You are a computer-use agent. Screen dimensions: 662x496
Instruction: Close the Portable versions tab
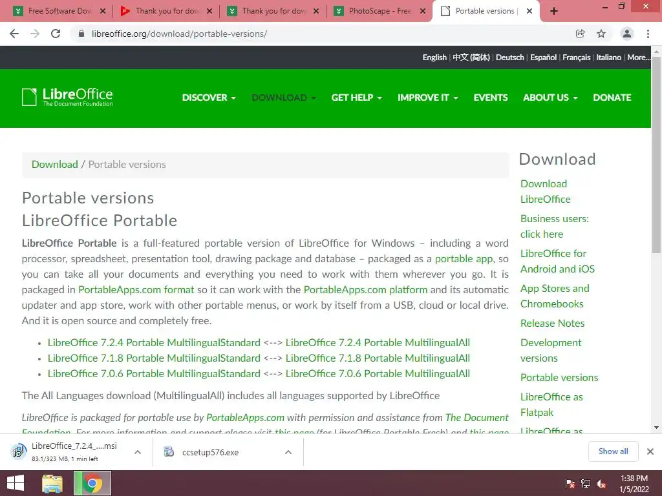(529, 11)
